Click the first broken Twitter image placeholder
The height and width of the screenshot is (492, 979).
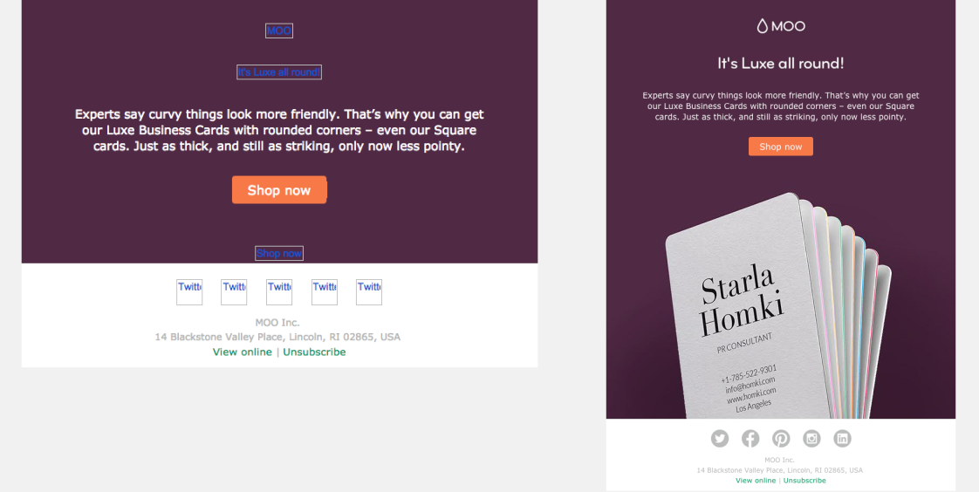(189, 292)
